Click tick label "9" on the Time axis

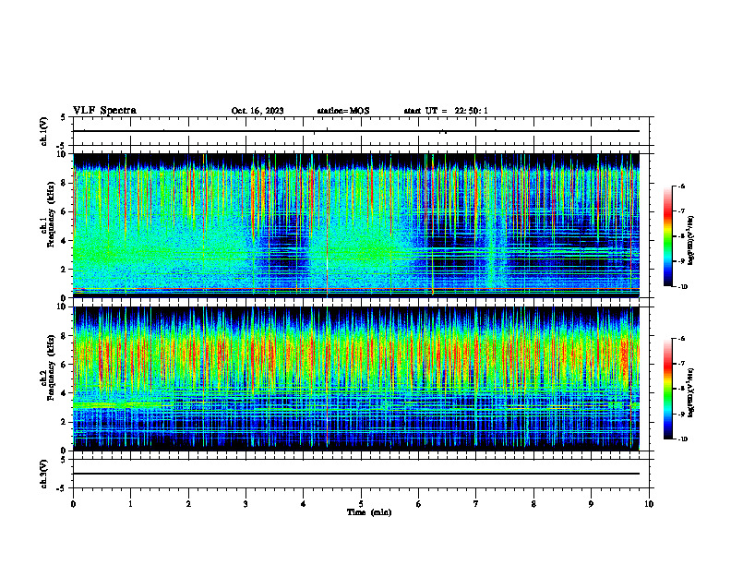[591, 504]
